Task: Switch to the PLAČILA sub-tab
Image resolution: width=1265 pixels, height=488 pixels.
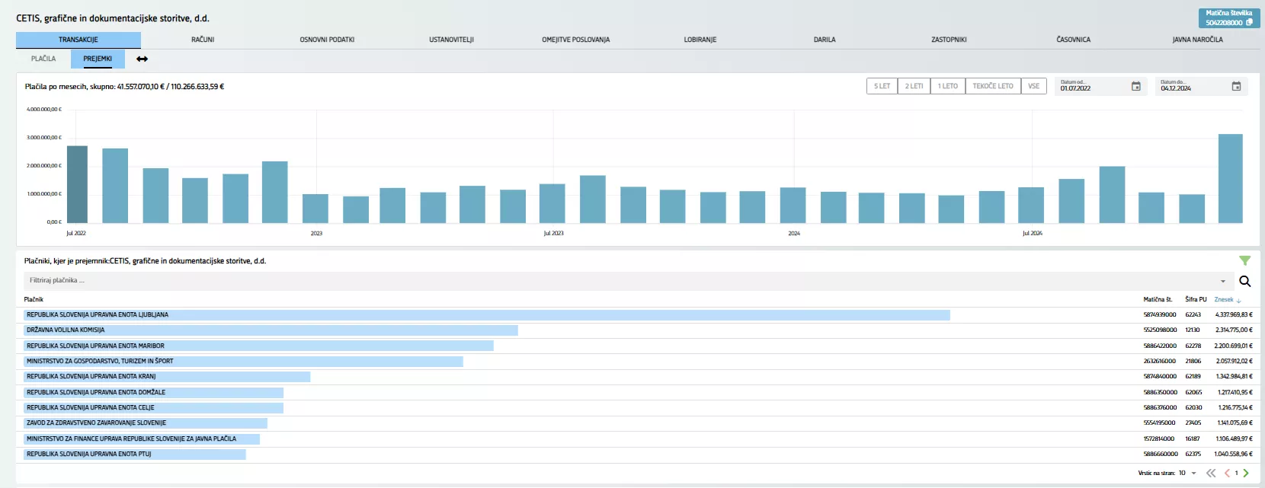Action: (43, 59)
